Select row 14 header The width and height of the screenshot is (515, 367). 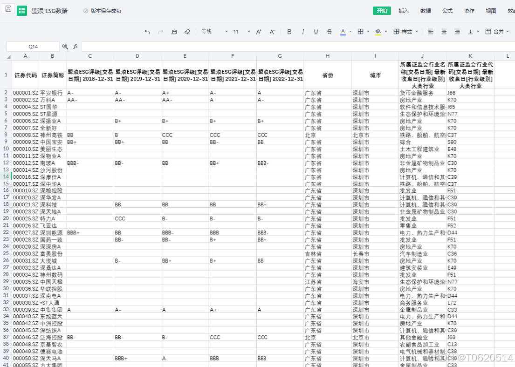pos(6,177)
